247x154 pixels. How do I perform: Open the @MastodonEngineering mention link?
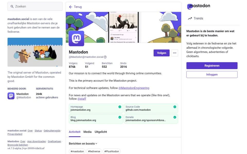(x=134, y=88)
